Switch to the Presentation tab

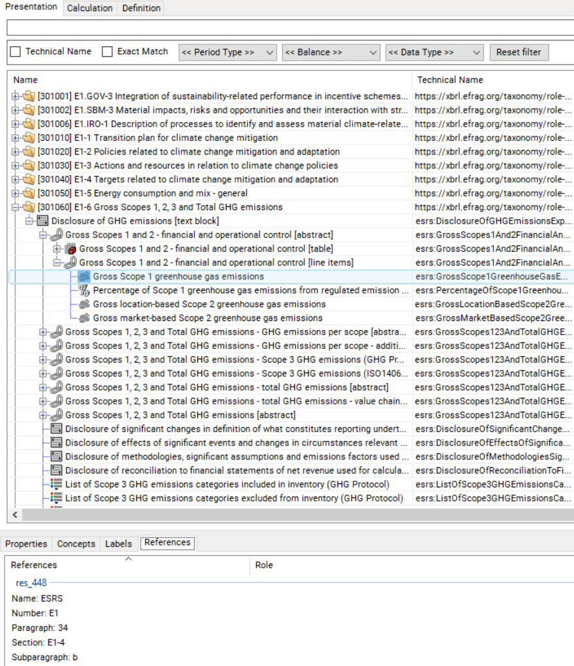click(31, 7)
